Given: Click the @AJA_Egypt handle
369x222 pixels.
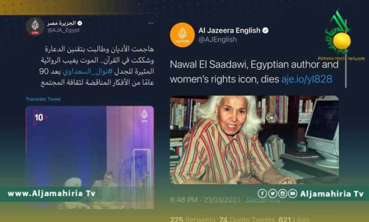Looking at the screenshot, I should click(63, 30).
